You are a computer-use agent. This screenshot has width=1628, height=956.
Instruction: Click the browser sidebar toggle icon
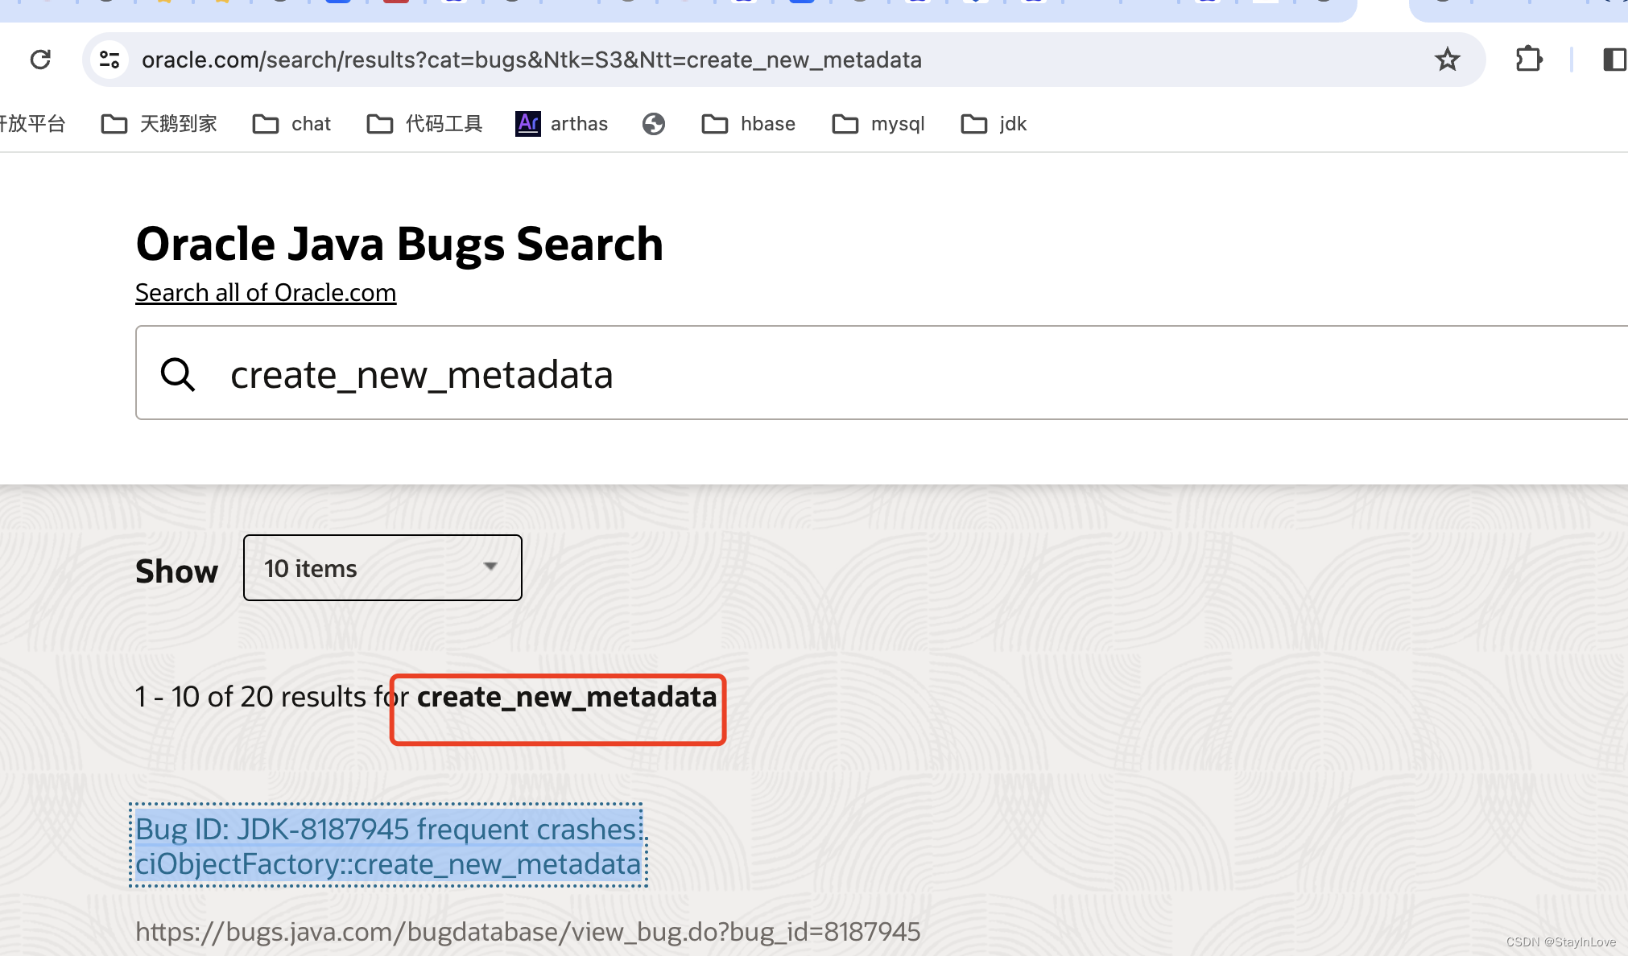(x=1614, y=60)
